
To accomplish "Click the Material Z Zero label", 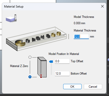I will click(x=19, y=66).
